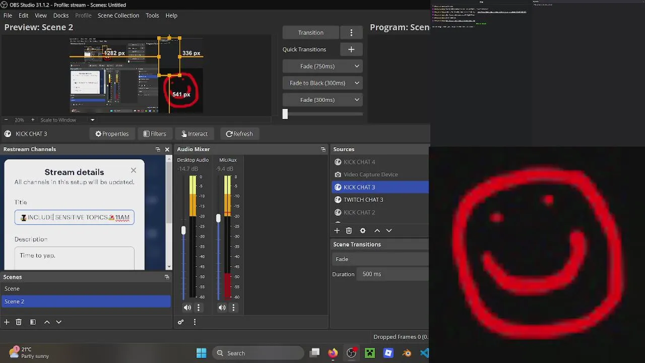645x363 pixels.
Task: Remove selected source using Sources trash icon
Action: click(x=349, y=230)
